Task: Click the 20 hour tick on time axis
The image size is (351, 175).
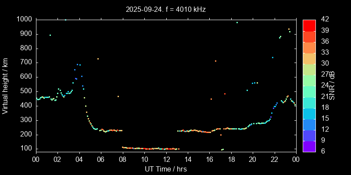Action: (253, 160)
